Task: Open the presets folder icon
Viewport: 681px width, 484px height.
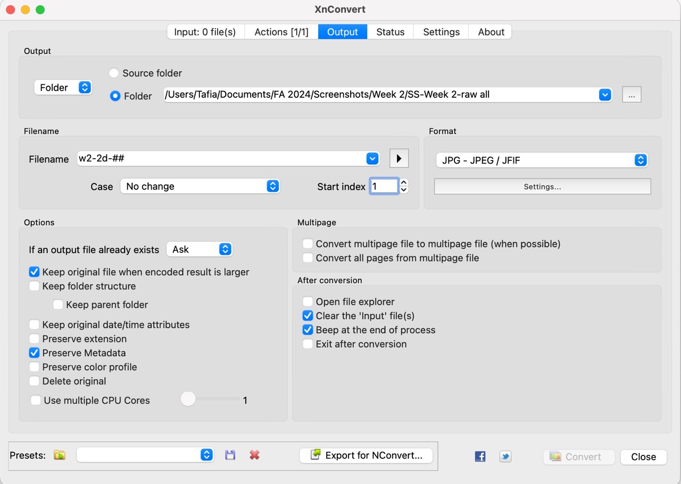Action: (60, 455)
